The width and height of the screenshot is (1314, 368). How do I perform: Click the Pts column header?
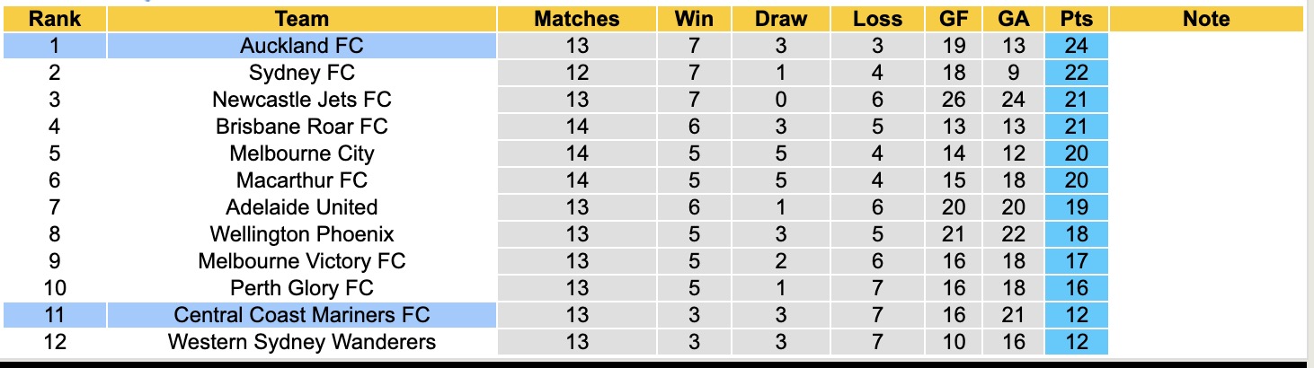[1076, 19]
